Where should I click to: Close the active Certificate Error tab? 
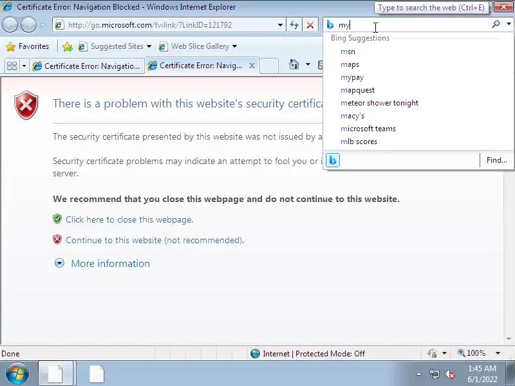click(x=252, y=66)
